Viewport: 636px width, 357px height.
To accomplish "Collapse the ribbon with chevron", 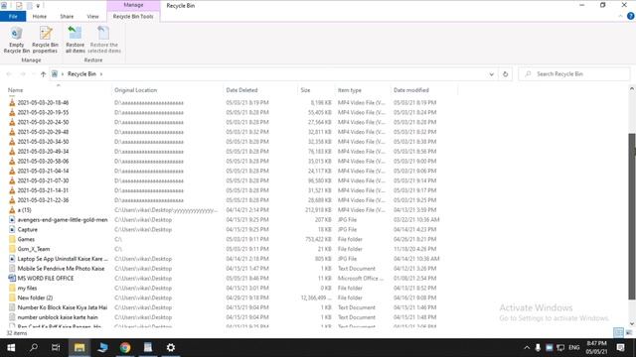I will click(x=620, y=16).
